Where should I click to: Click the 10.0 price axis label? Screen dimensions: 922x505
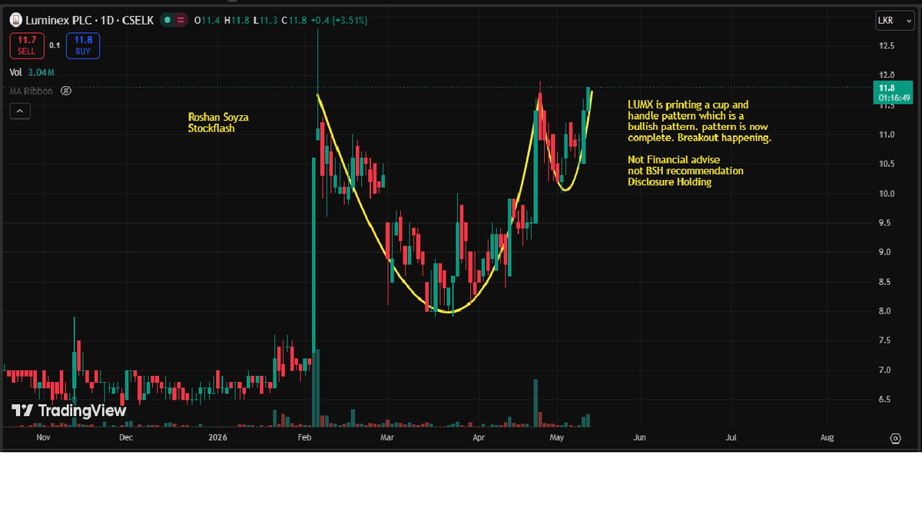(x=886, y=194)
